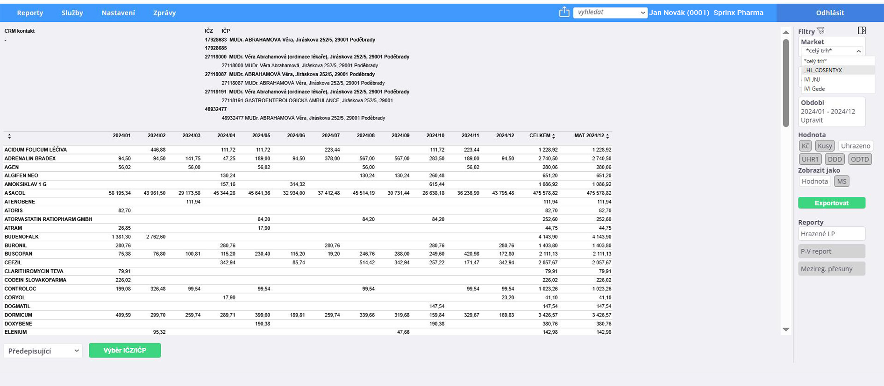This screenshot has width=884, height=386.
Task: Click the DOXYBENE row label
Action: (x=18, y=324)
